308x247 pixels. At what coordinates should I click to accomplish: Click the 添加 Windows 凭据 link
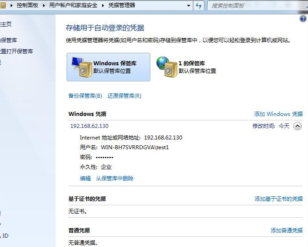tap(278, 114)
